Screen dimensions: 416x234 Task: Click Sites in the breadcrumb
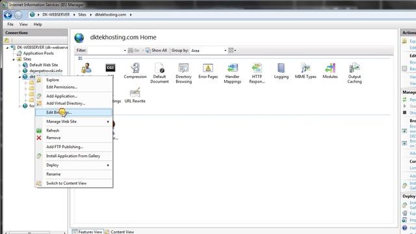(x=83, y=14)
